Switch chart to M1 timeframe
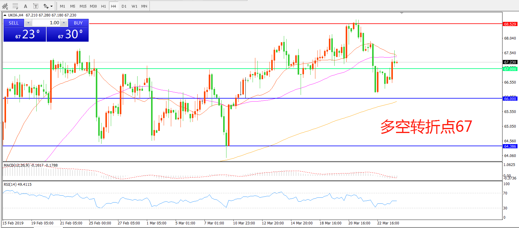 click(x=62, y=6)
